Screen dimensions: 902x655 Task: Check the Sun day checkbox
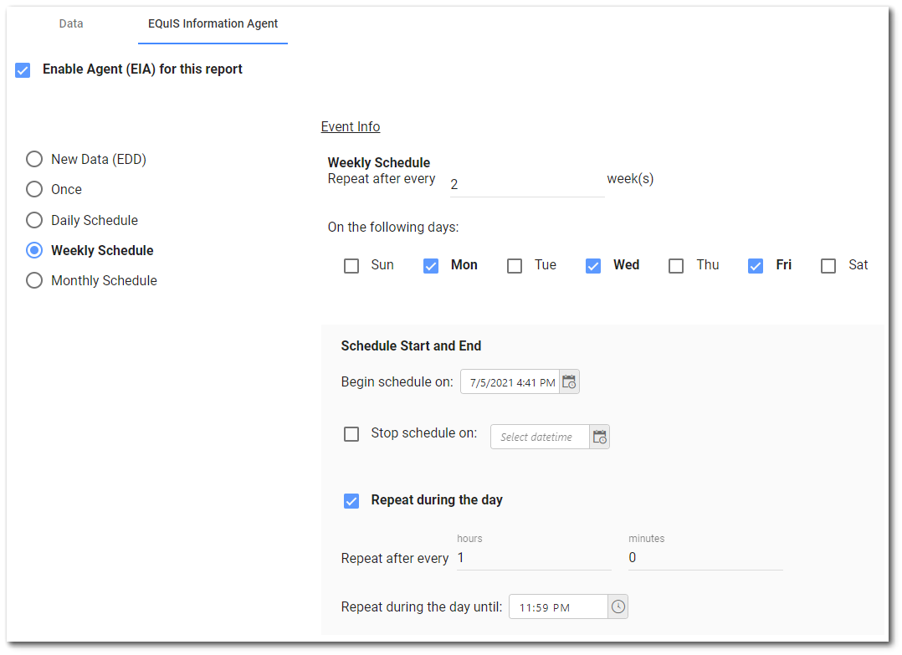(352, 266)
